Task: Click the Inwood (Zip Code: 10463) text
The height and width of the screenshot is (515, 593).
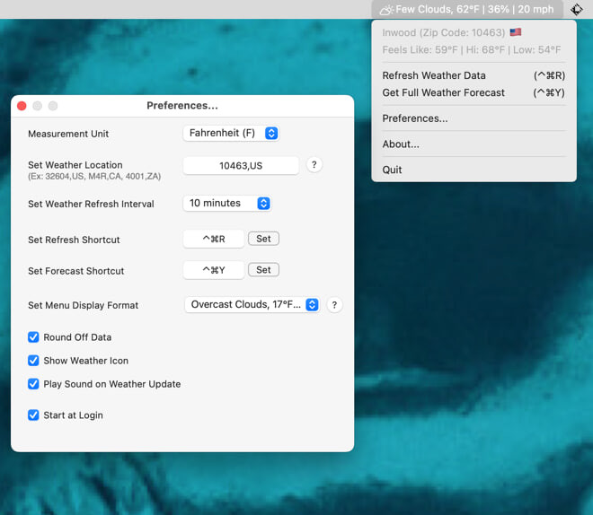Action: [444, 32]
